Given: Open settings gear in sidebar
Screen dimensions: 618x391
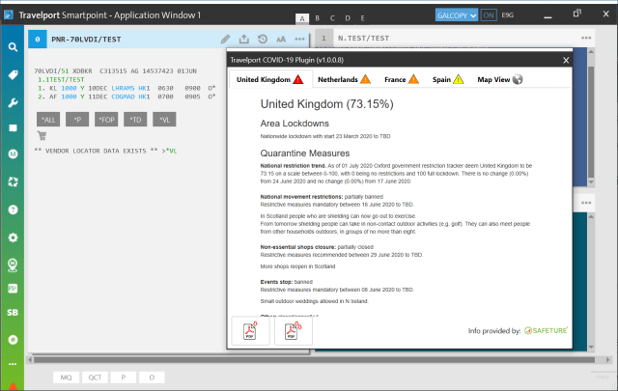Looking at the screenshot, I should coord(13,237).
